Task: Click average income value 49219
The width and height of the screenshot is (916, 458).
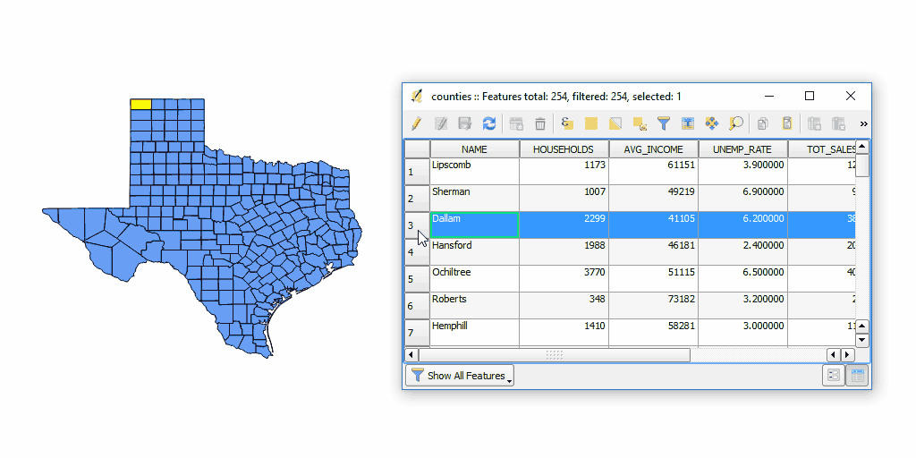Action: (653, 199)
